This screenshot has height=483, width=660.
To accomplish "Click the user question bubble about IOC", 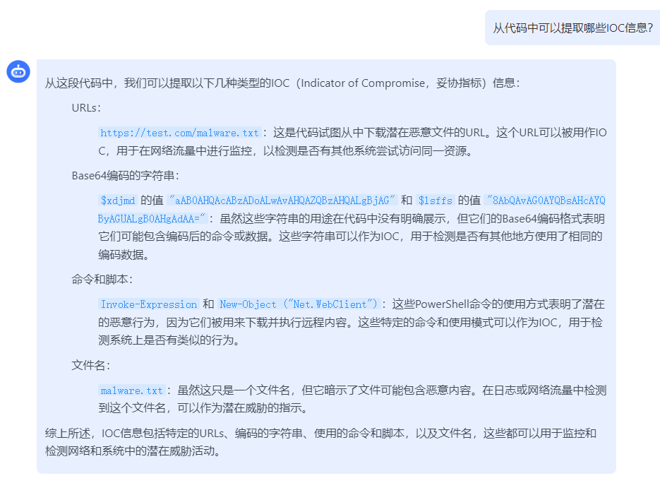I will click(x=572, y=28).
